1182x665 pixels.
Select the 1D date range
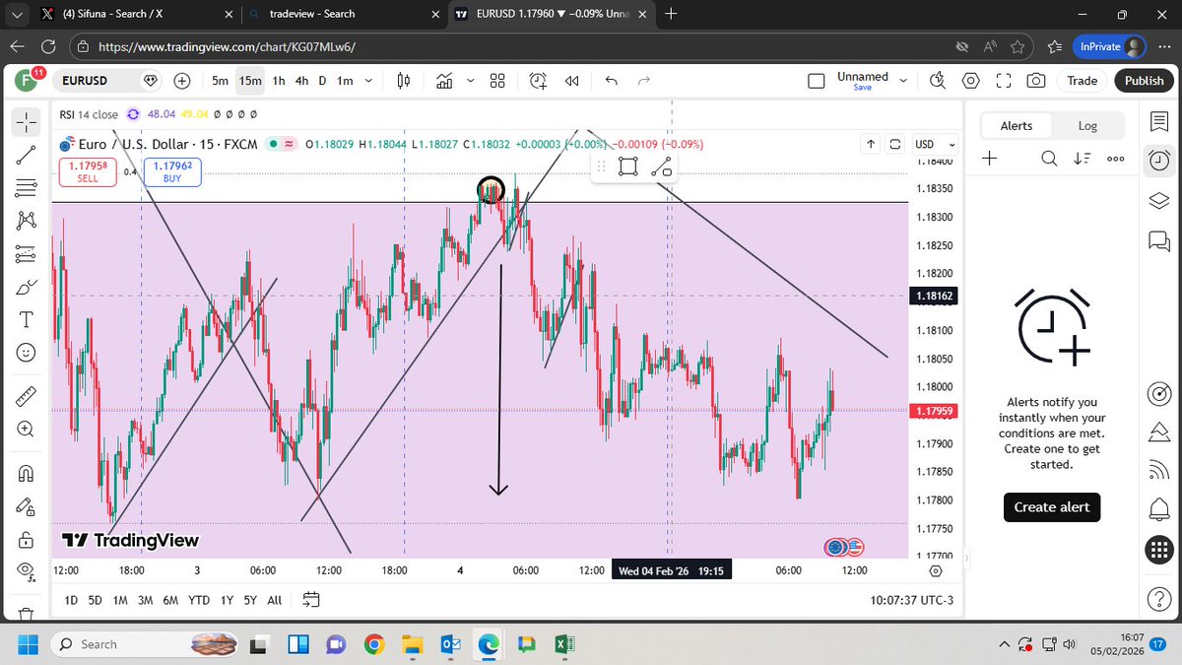point(71,600)
